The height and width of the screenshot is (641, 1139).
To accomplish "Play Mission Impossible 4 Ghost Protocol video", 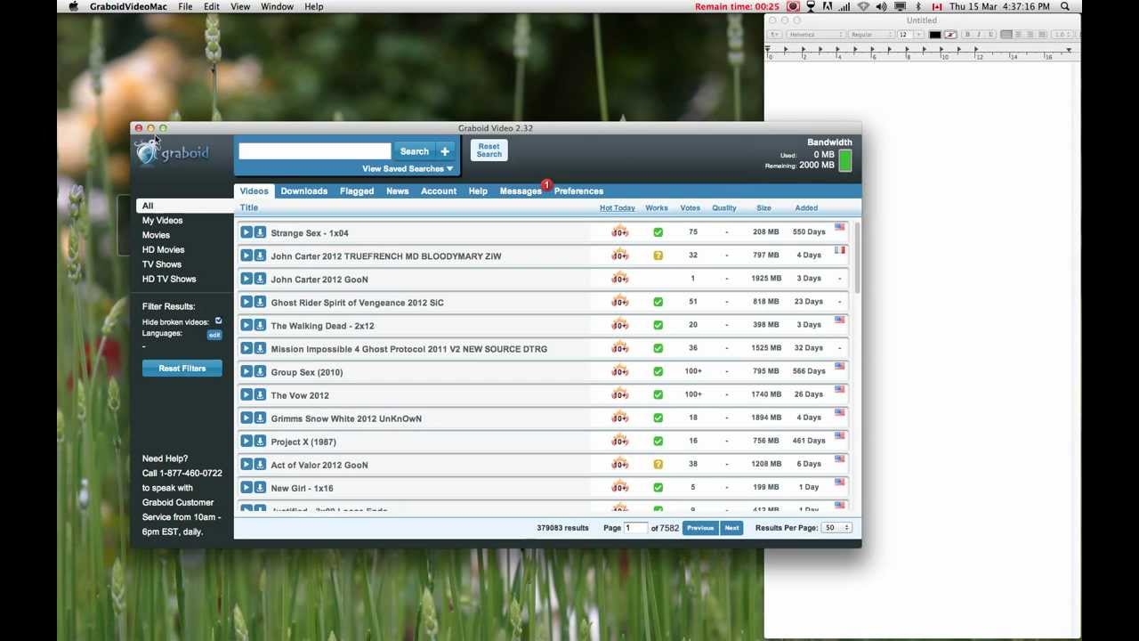I will [246, 348].
